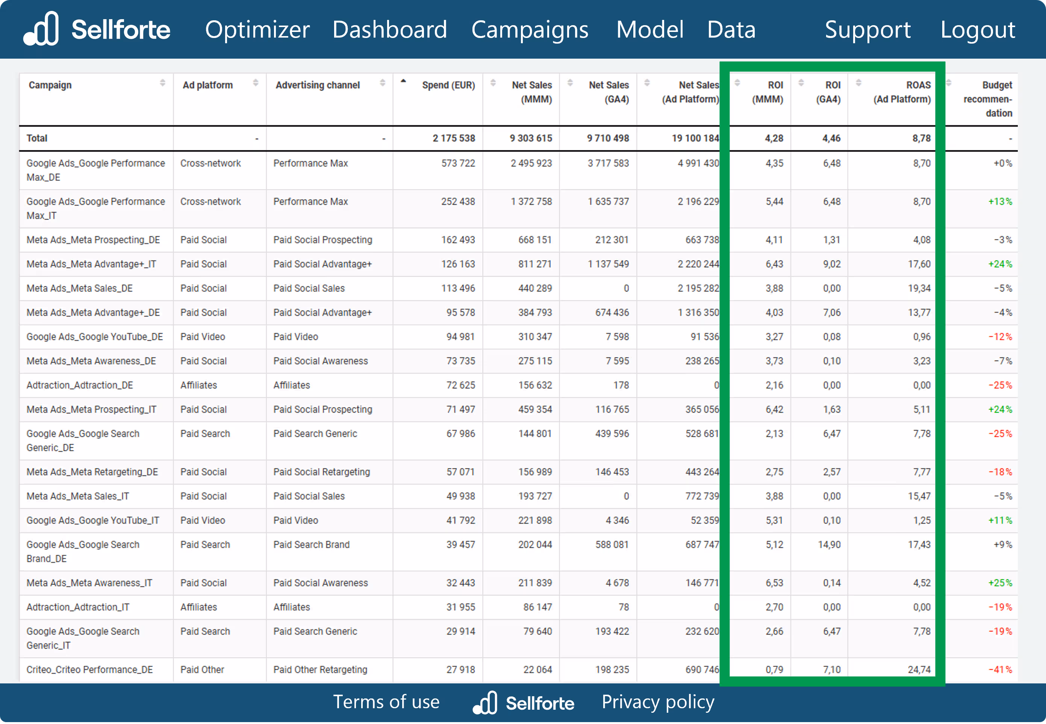Viewport: 1046px width, 724px height.
Task: Log out via the Logout link
Action: [978, 30]
